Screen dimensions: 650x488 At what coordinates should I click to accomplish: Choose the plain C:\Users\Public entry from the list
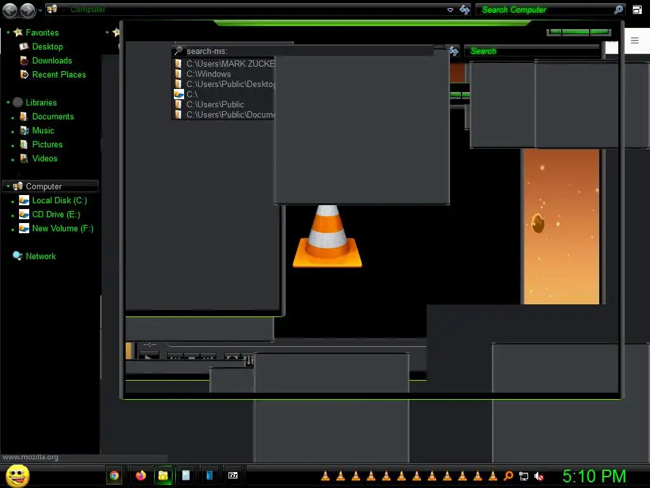click(x=224, y=105)
